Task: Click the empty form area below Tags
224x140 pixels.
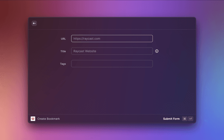Action: point(112,91)
